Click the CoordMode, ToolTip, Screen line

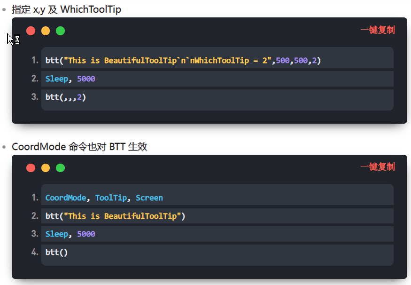click(104, 198)
